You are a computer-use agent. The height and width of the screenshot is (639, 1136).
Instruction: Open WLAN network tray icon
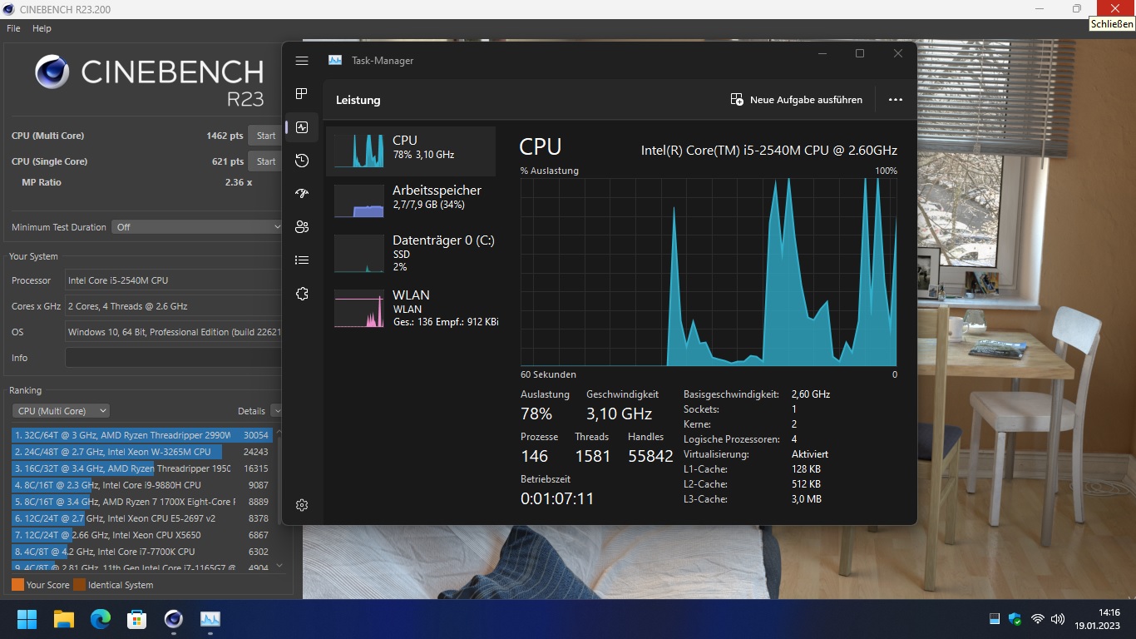[1037, 619]
